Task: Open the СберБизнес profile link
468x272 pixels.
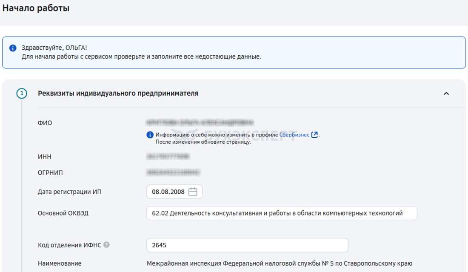Action: 294,135
